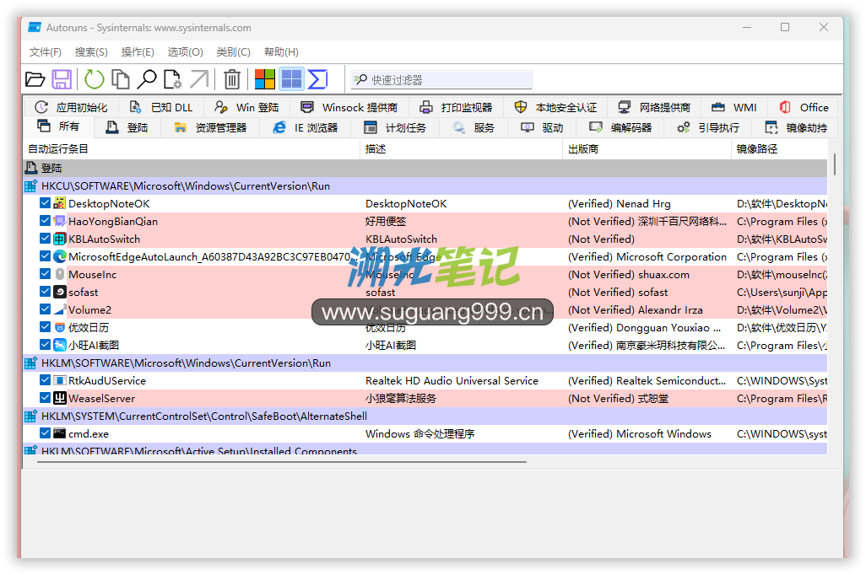The width and height of the screenshot is (866, 575).
Task: Switch to the Winsock 提供商 tab
Action: pyautogui.click(x=349, y=107)
